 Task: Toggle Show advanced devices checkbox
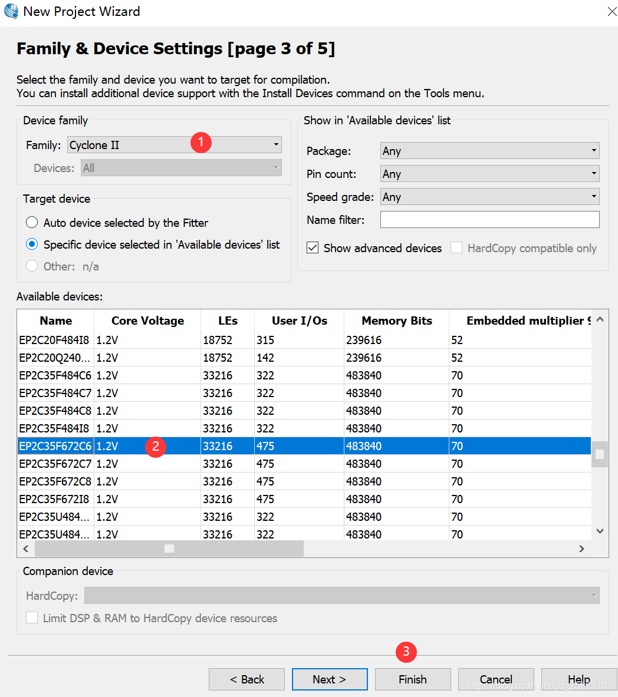click(374, 248)
